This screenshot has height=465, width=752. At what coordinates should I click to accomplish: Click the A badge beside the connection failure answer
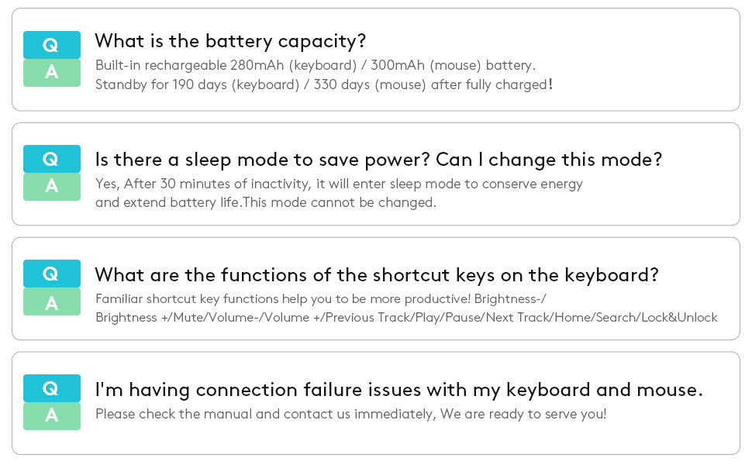pyautogui.click(x=51, y=416)
